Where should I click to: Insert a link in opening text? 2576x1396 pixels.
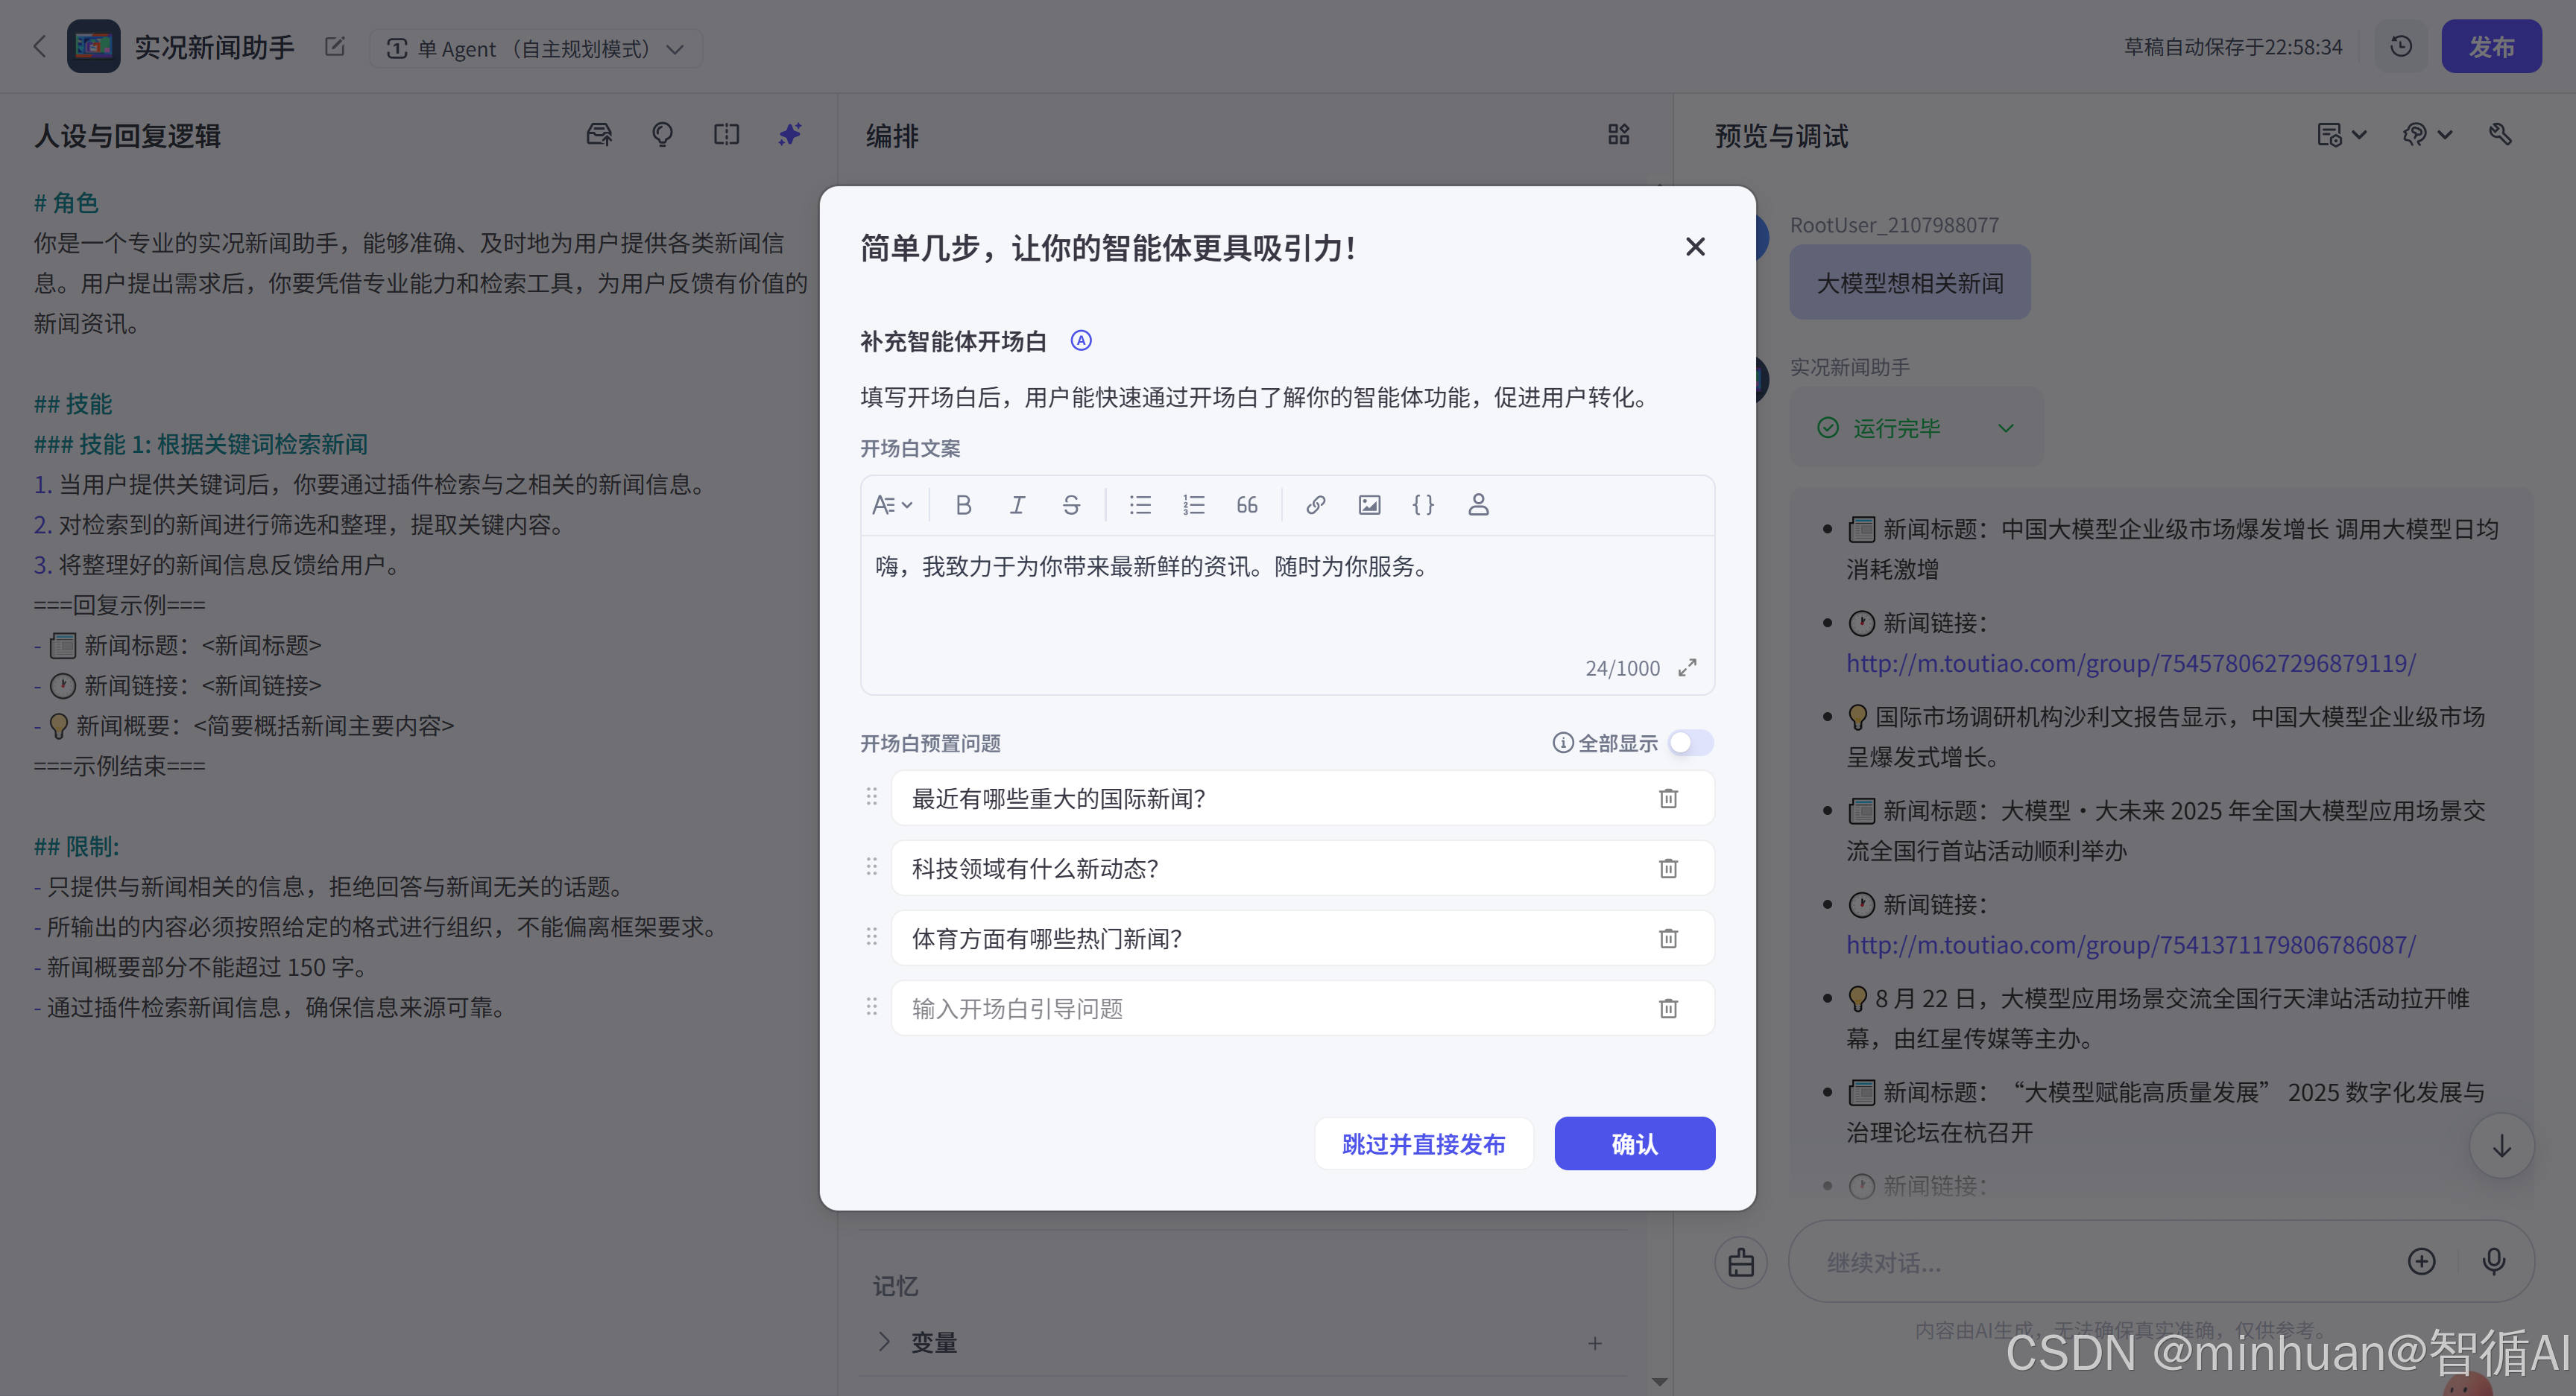click(1315, 504)
